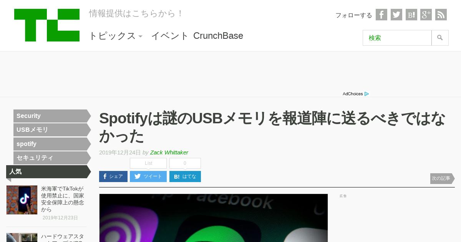Open the TikTok article thumbnail

[x=22, y=200]
